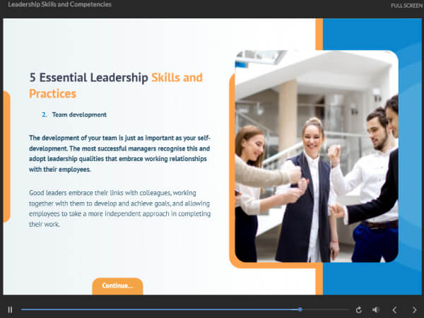This screenshot has width=424, height=318.
Task: Click the '5 Essential Leadership' heading
Action: (x=89, y=78)
